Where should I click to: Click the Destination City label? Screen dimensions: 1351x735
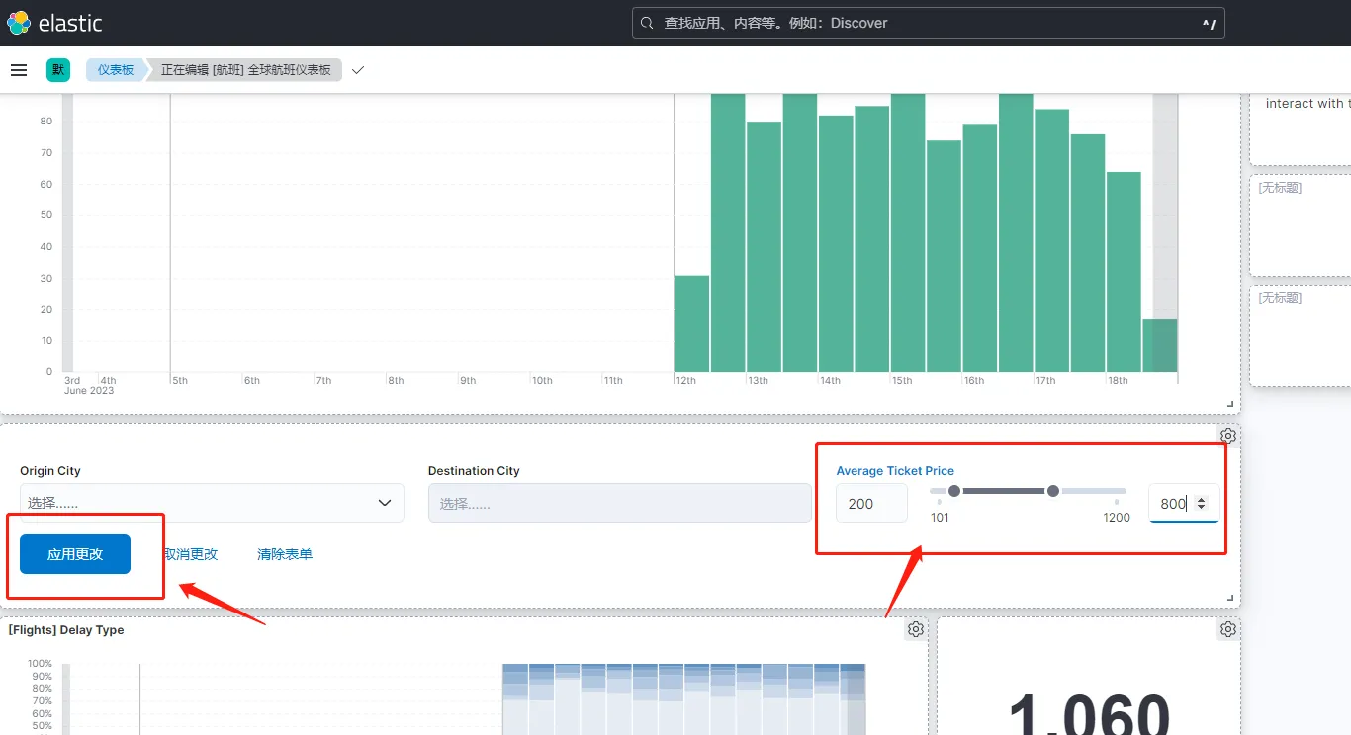click(x=474, y=471)
